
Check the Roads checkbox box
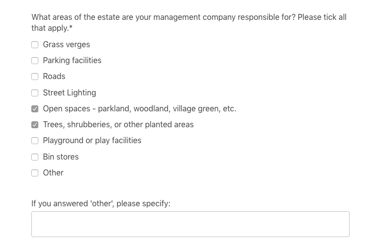coord(35,77)
